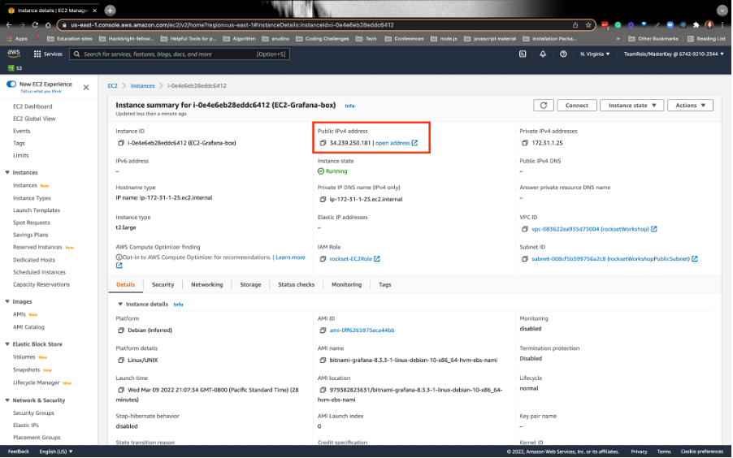Image resolution: width=733 pixels, height=458 pixels.
Task: Open Security Groups in the sidebar
Action: [x=33, y=413]
